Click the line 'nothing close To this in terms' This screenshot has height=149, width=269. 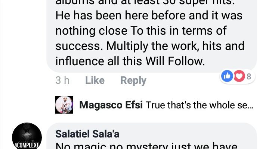(x=135, y=31)
